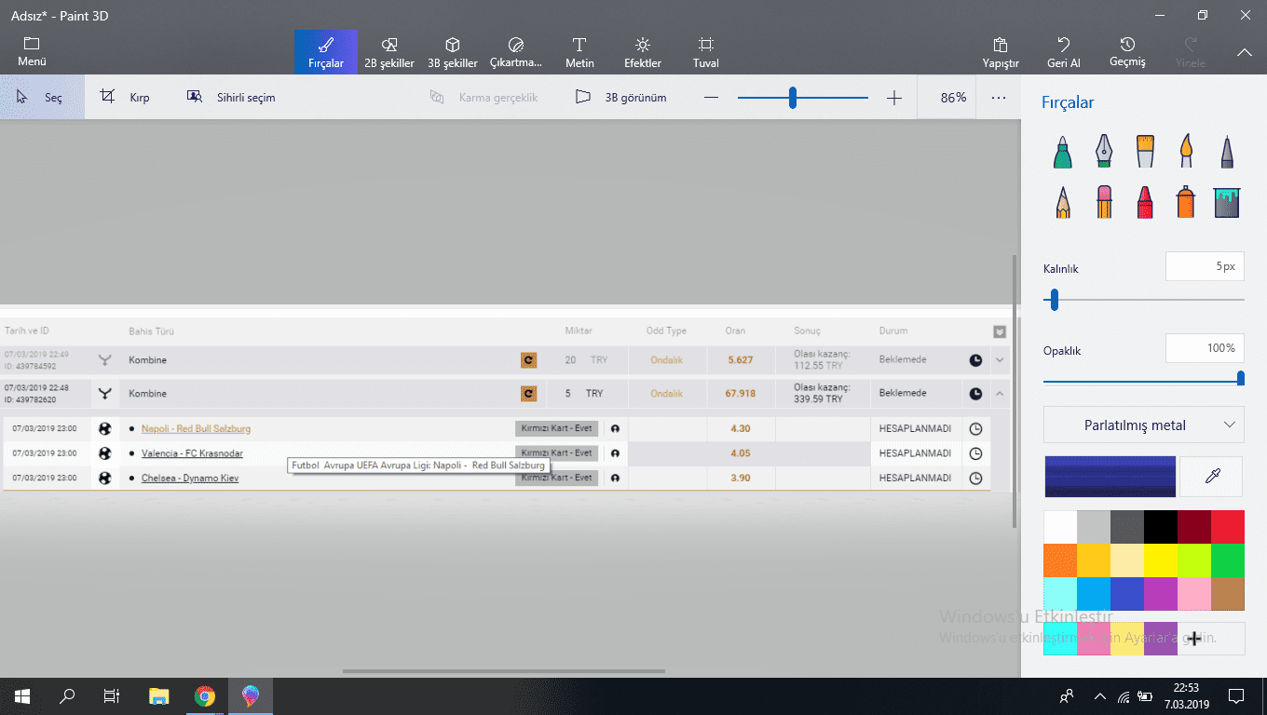
Task: Open the Geçmiş history panel
Action: (1127, 52)
